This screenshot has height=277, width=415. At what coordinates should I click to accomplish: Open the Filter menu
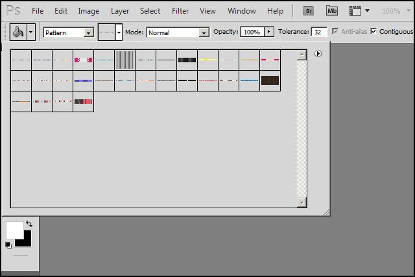pos(180,11)
